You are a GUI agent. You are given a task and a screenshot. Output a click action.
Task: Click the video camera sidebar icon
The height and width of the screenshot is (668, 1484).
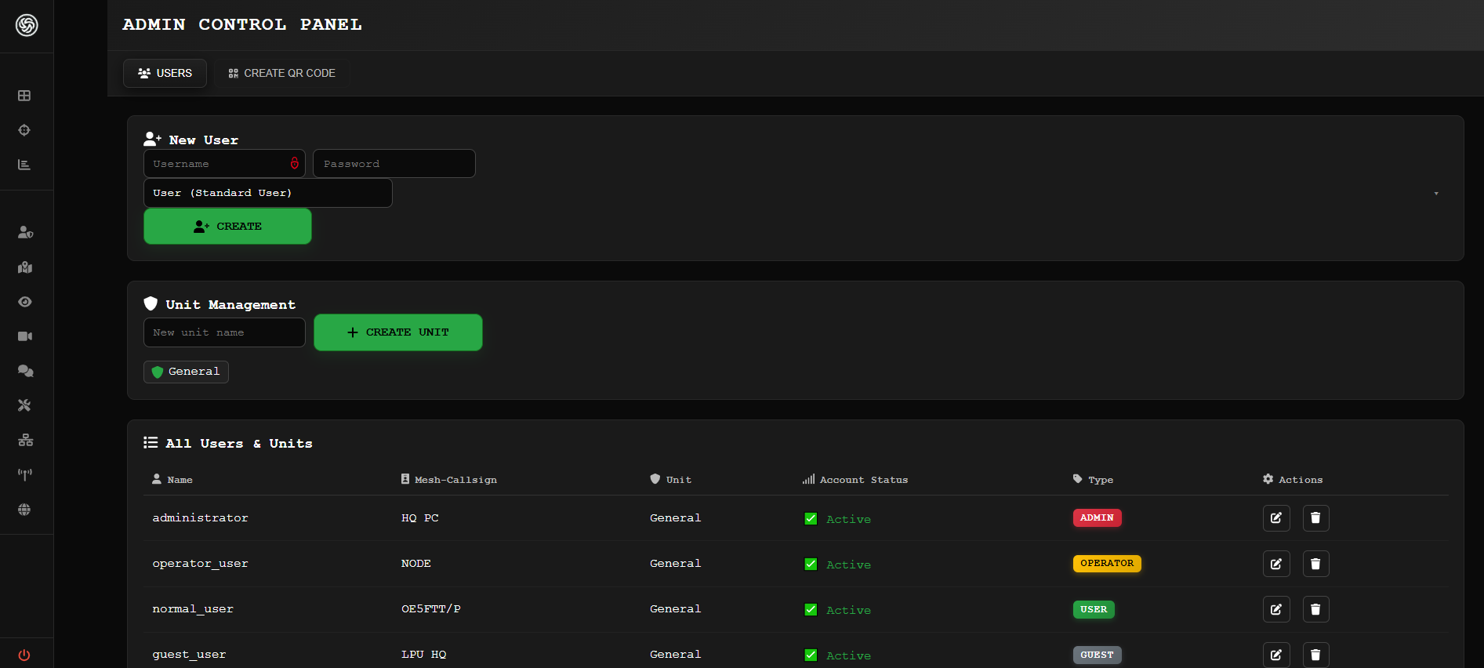pos(25,336)
